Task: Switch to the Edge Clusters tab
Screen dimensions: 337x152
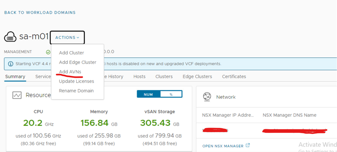Action: click(x=197, y=77)
